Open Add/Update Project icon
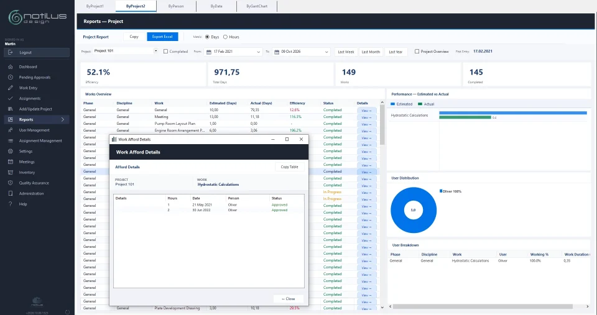The height and width of the screenshot is (315, 597). click(x=11, y=109)
